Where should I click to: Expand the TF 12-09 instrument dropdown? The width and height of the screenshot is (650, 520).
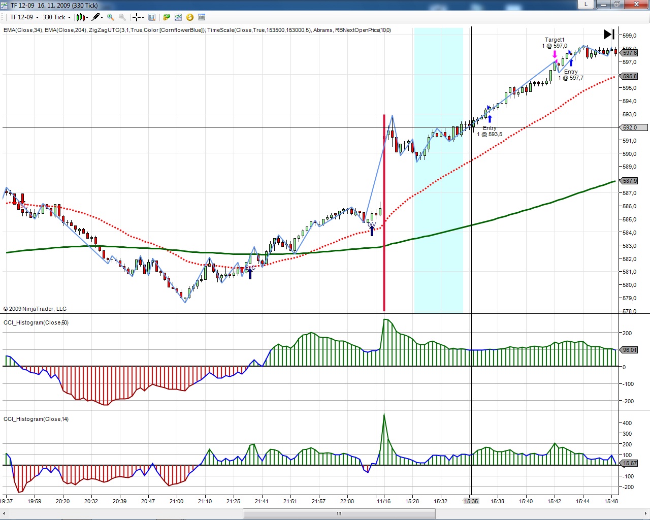(x=24, y=17)
